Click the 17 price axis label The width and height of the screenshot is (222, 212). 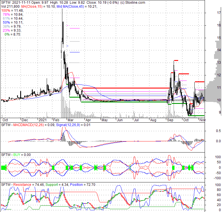point(219,13)
